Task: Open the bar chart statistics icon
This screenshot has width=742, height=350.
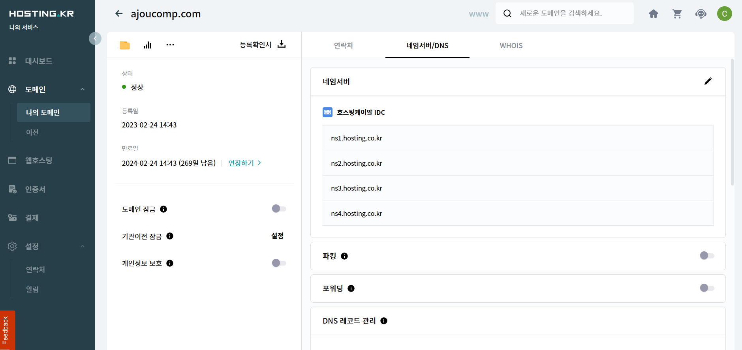Action: point(148,45)
